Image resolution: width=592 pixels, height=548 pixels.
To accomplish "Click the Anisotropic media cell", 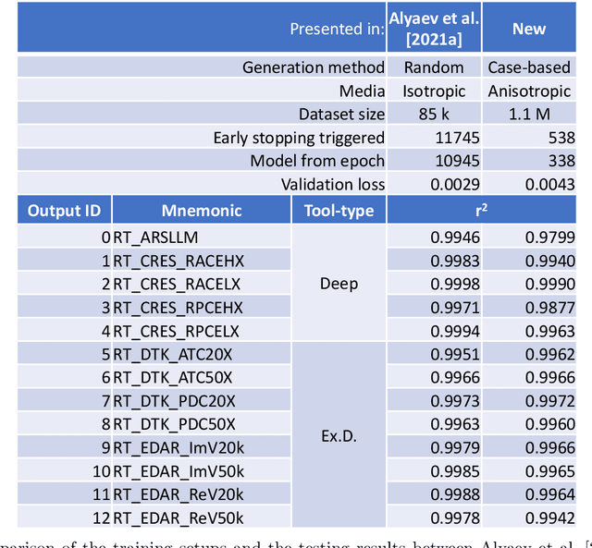I will coord(529,91).
